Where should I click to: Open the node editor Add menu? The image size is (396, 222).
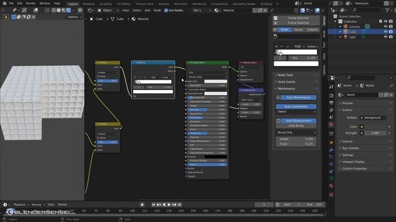147,10
